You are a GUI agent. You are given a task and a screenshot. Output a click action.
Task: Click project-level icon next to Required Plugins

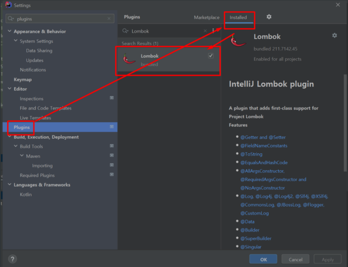[x=112, y=175]
